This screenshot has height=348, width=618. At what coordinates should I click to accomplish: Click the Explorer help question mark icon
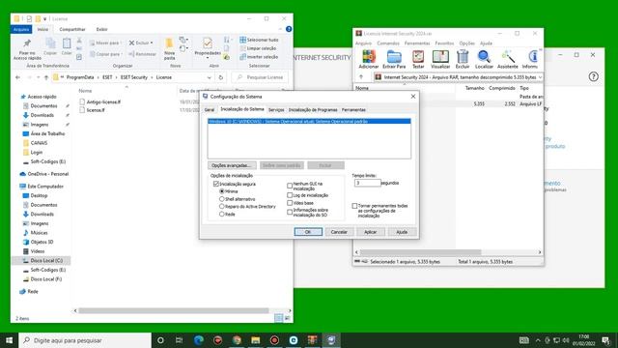(x=289, y=29)
